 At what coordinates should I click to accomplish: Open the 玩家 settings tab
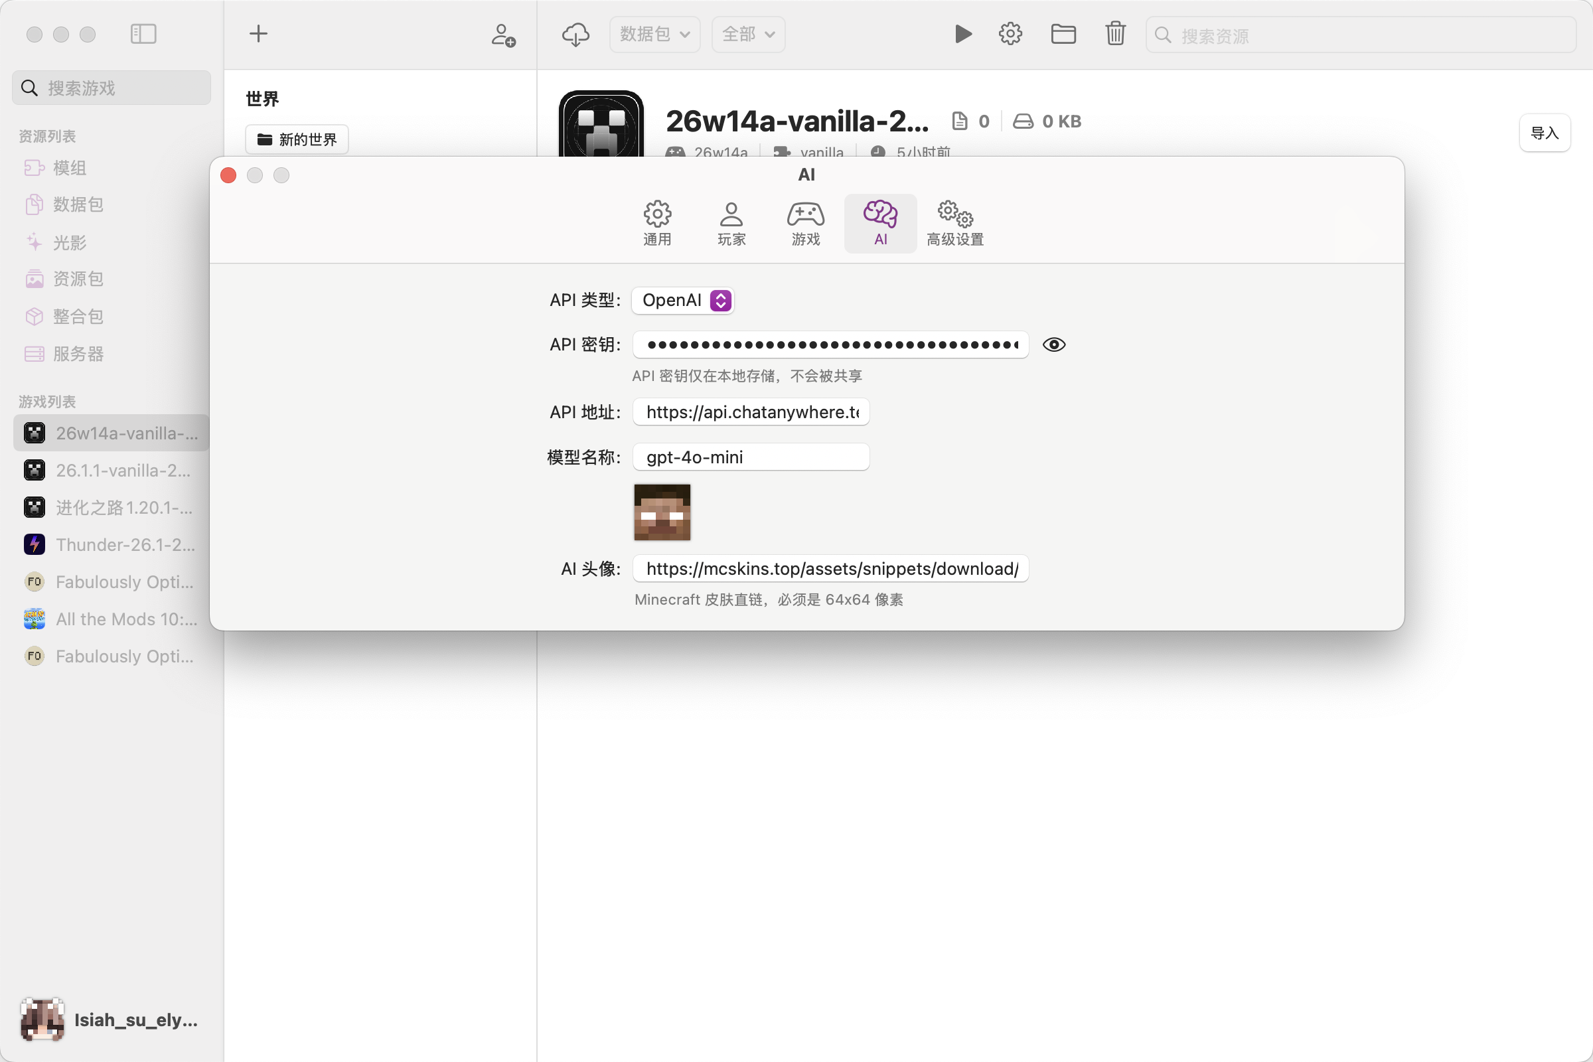click(731, 223)
